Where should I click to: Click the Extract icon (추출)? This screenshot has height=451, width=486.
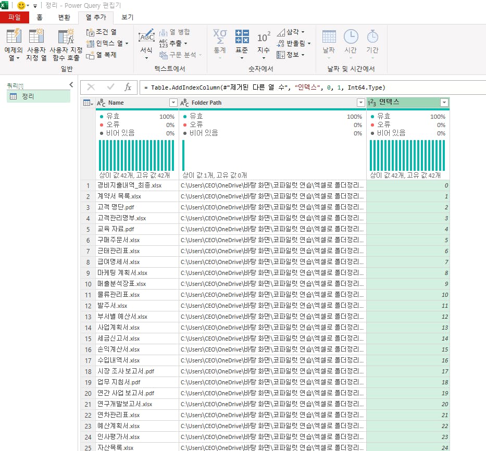[164, 43]
